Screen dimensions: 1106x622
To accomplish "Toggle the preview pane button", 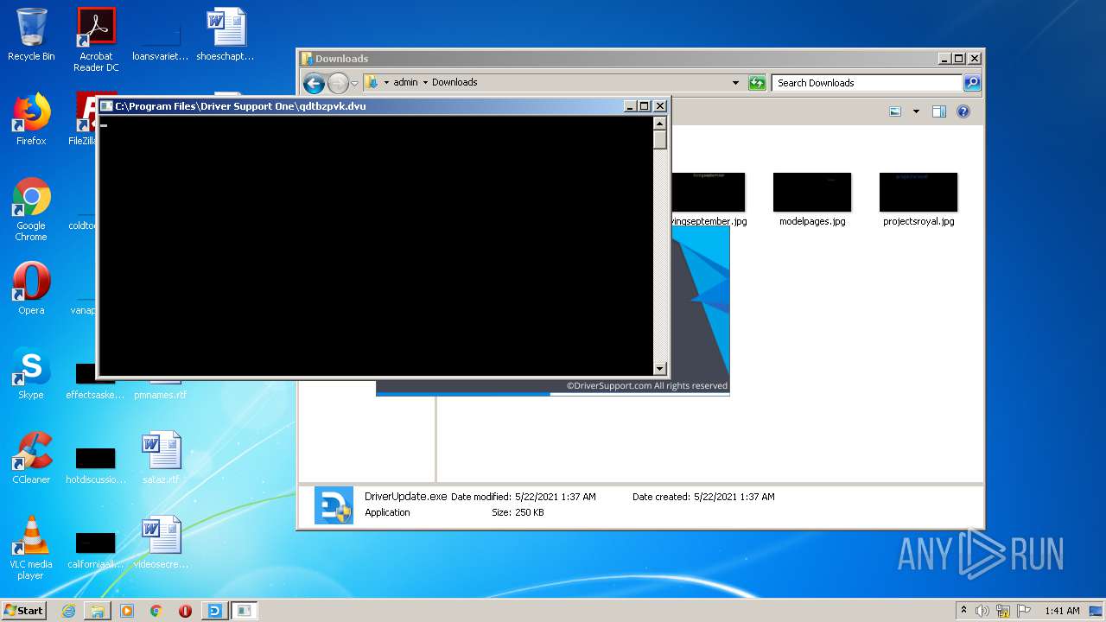I will (939, 111).
